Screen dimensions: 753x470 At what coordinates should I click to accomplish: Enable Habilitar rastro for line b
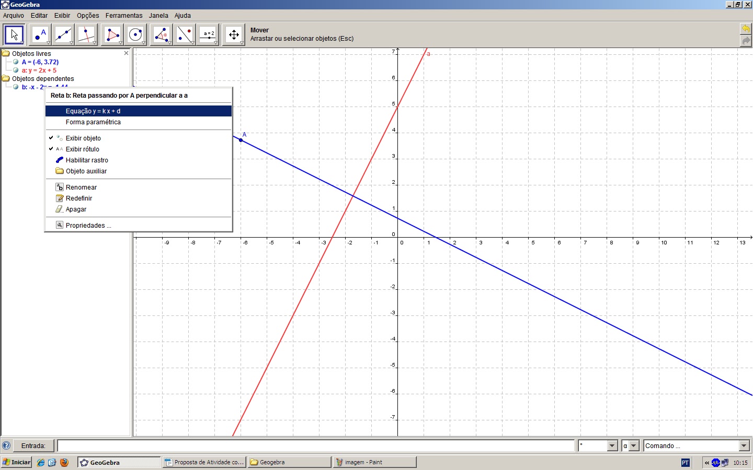click(139, 160)
